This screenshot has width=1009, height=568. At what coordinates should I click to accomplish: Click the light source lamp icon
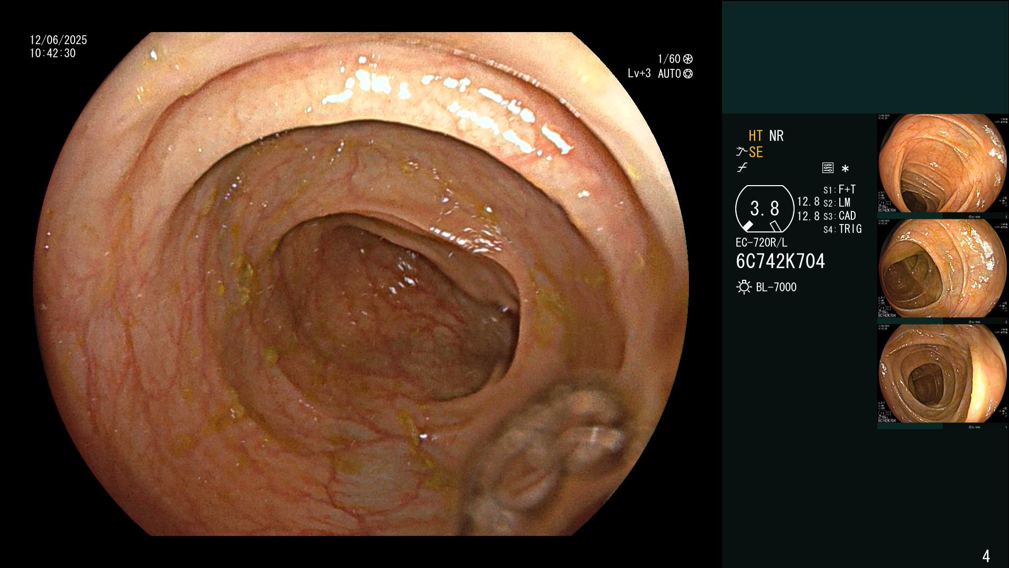tap(744, 287)
